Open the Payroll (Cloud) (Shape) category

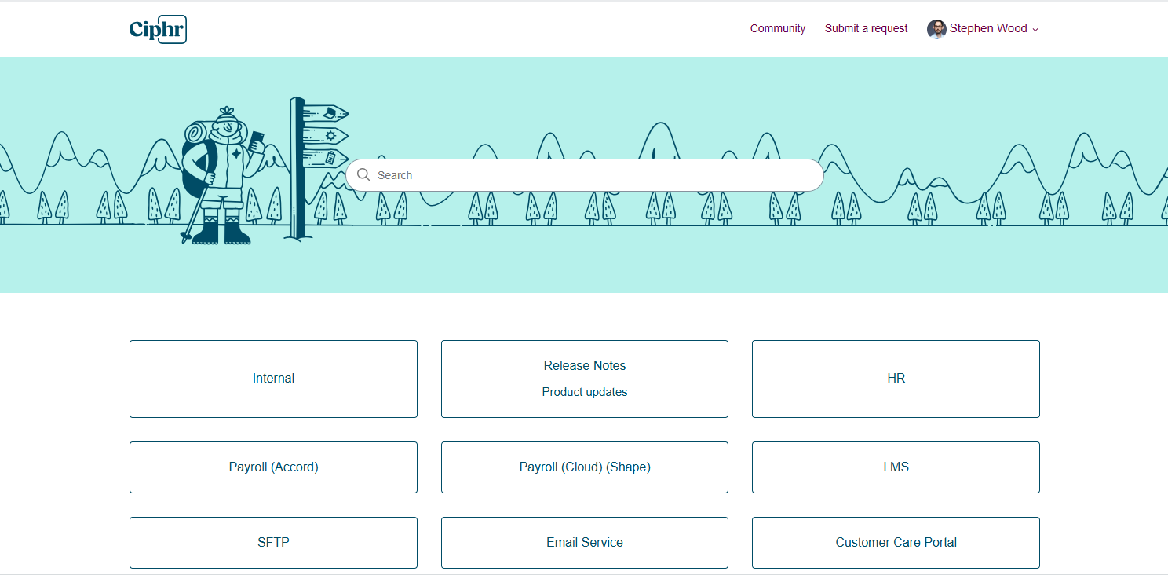tap(585, 467)
